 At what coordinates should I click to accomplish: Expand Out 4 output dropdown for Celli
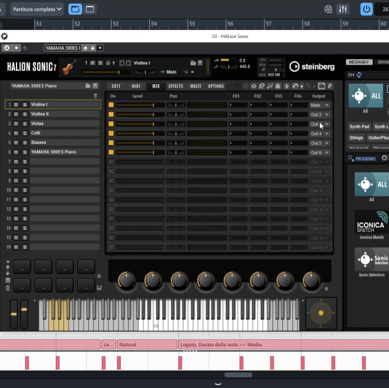pos(320,134)
